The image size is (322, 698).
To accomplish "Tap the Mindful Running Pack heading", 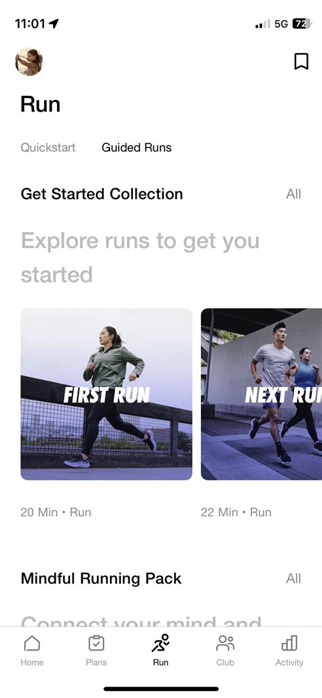I will coord(101,578).
